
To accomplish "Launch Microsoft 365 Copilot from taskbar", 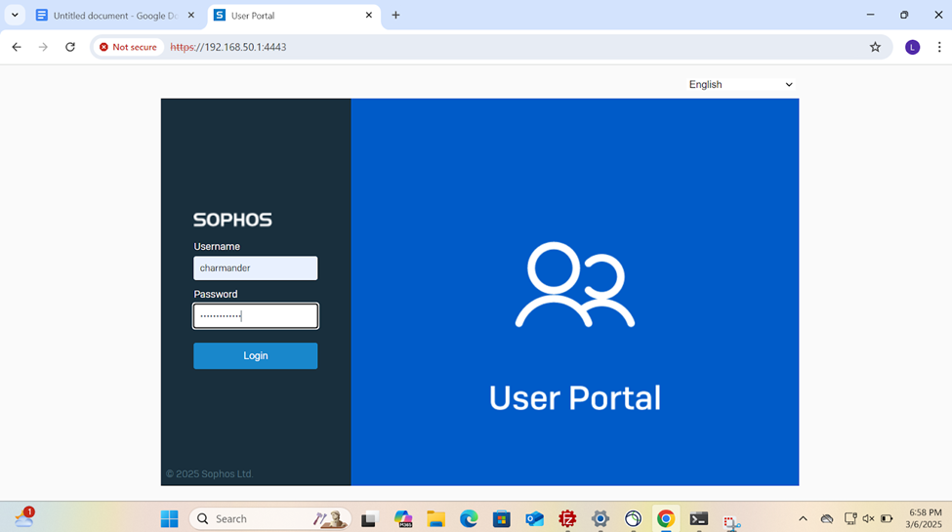I will click(403, 518).
